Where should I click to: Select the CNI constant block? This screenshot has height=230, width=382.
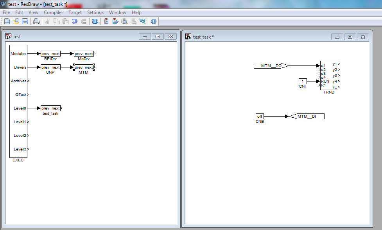tap(303, 81)
